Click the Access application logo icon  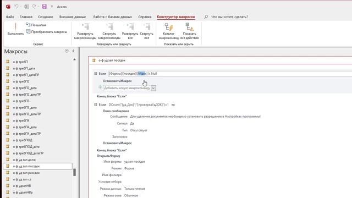point(8,7)
